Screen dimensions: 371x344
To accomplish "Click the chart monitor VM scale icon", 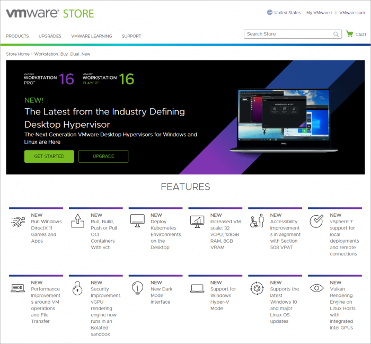I will click(x=197, y=222).
